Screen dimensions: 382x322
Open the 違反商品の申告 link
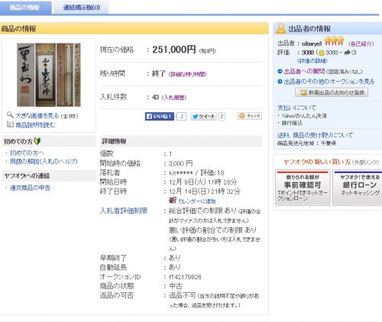(30, 188)
